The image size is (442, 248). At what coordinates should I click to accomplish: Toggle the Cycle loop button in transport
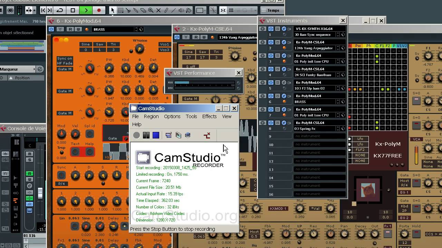coord(60,10)
